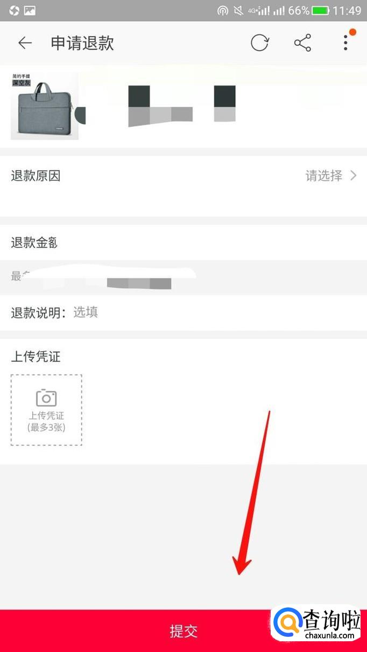Tap the battery indicator icon
Image resolution: width=367 pixels, height=652 pixels.
tap(321, 10)
